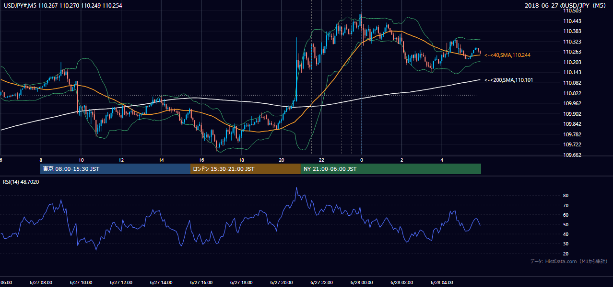Screen dimensions: 613x287
Task: Click price axis value 110.263
Action: (572, 52)
